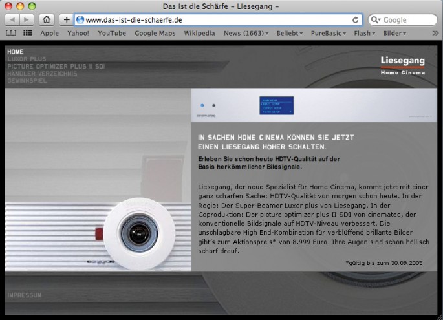Minimize the window with the yellow button
The width and height of the screenshot is (443, 320).
tap(20, 6)
